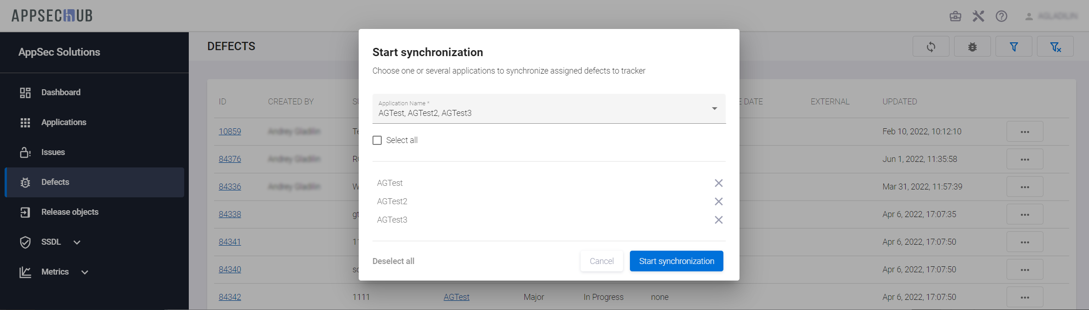Viewport: 1089px width, 310px height.
Task: Open Release objects in sidebar
Action: pos(70,212)
